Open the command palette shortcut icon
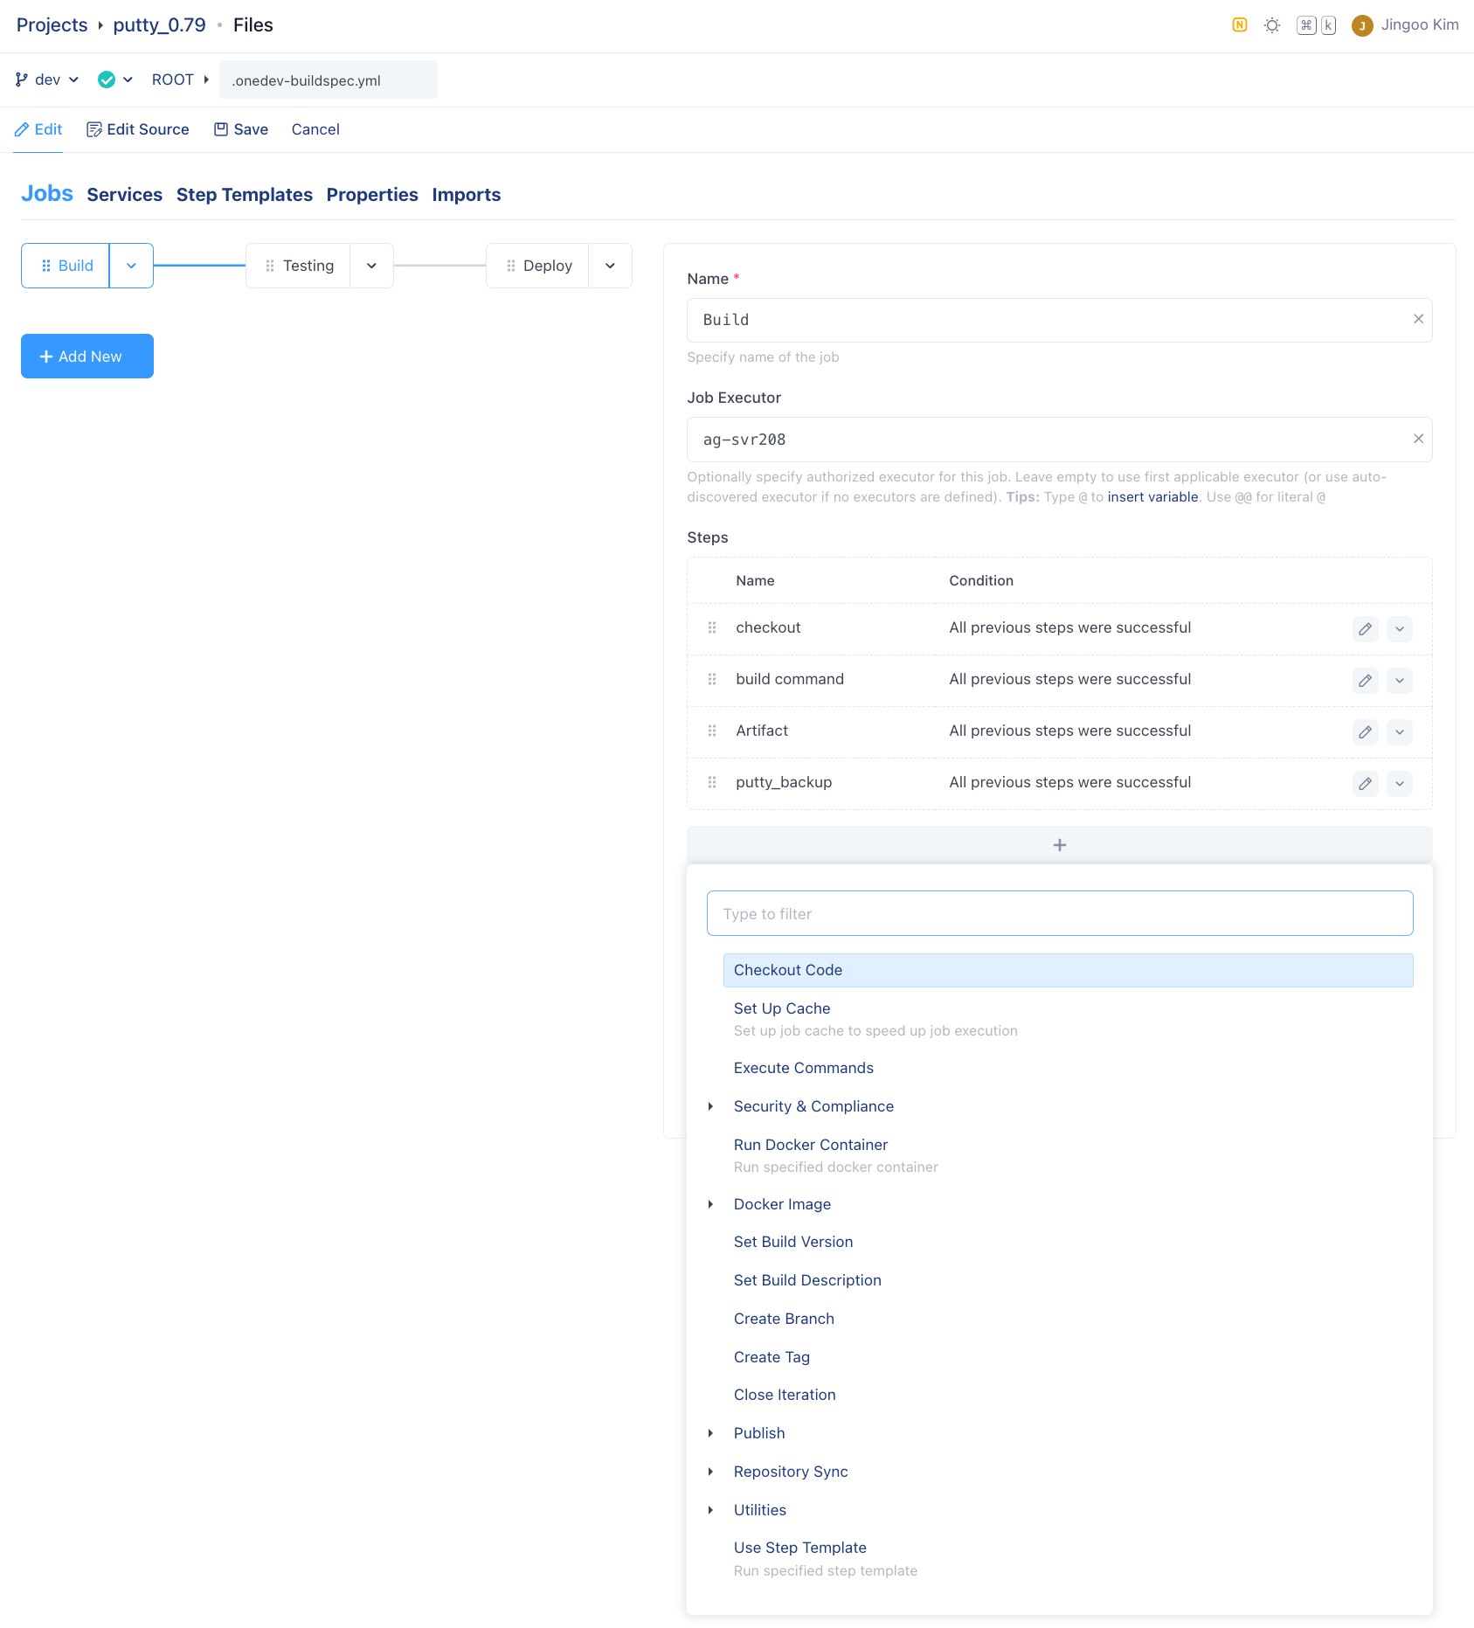The image size is (1474, 1628). [x=1316, y=25]
